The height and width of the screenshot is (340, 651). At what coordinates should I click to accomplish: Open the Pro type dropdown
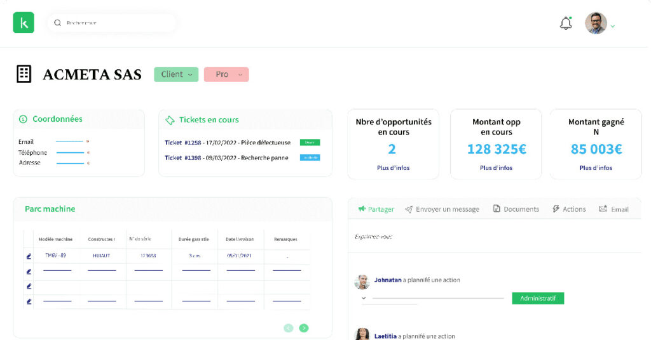[x=226, y=75]
